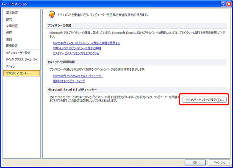The image size is (233, 168).
Task: Open the アドイン category
Action: pyautogui.click(x=11, y=66)
